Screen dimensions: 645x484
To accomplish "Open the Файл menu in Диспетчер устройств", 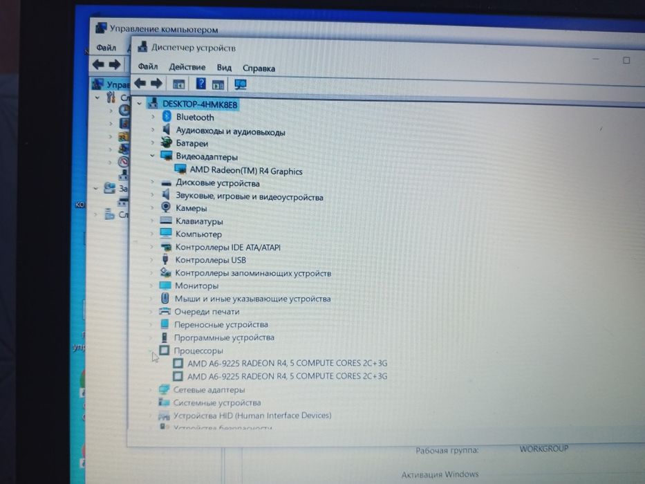I will coord(148,66).
